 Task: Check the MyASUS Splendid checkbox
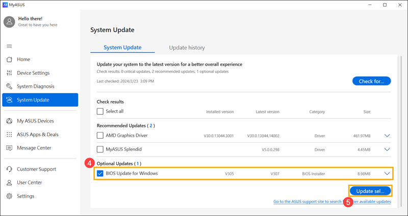(100, 149)
